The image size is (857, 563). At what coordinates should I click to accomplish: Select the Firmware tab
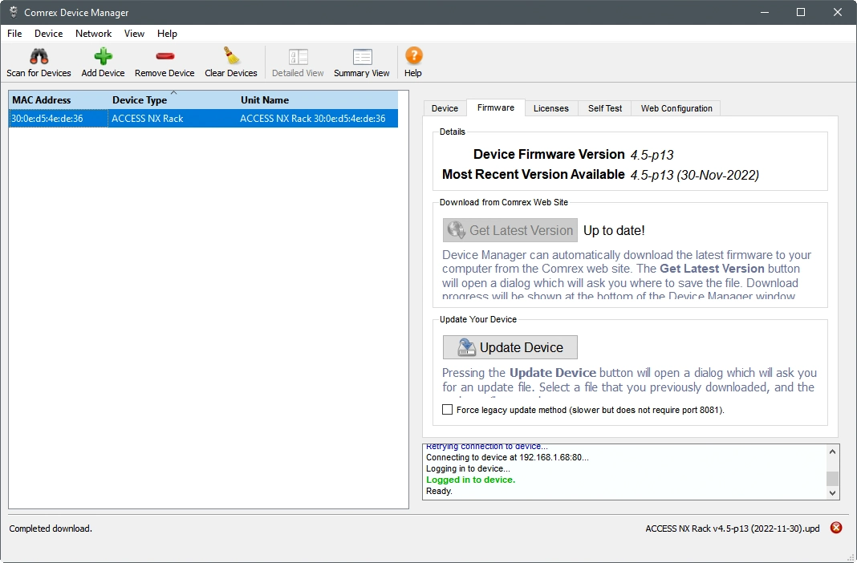496,107
